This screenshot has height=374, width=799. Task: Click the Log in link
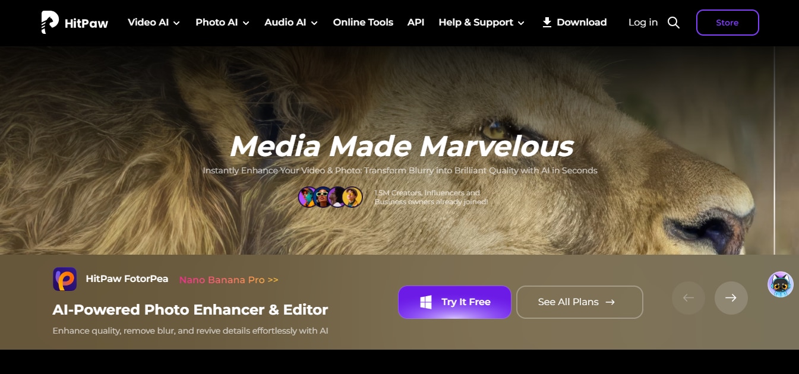tap(643, 23)
